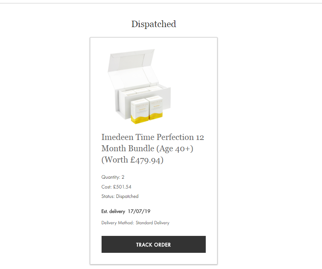Click the Imedeen Time Perfection 12 title line
Image resolution: width=322 pixels, height=269 pixels.
coord(153,137)
